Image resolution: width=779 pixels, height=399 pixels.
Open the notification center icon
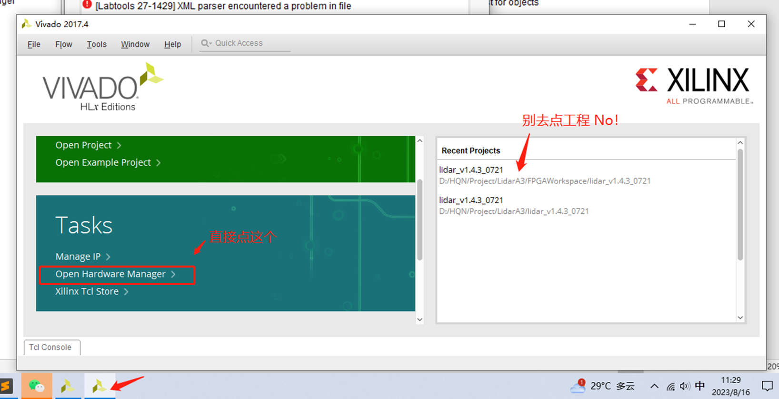[x=767, y=386]
